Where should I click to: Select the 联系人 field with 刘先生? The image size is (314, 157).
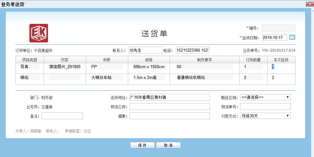145,50
